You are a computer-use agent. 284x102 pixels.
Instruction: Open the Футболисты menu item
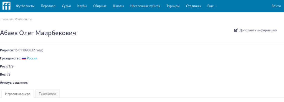coord(25,6)
